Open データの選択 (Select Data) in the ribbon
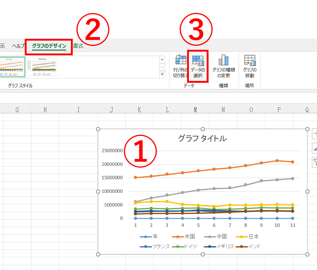The image size is (317, 270). pyautogui.click(x=198, y=65)
